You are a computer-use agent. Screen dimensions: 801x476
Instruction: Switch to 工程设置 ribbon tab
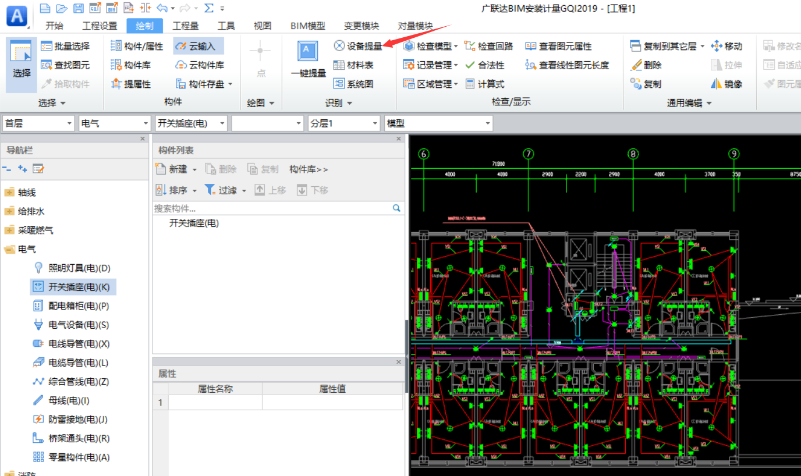(x=100, y=26)
